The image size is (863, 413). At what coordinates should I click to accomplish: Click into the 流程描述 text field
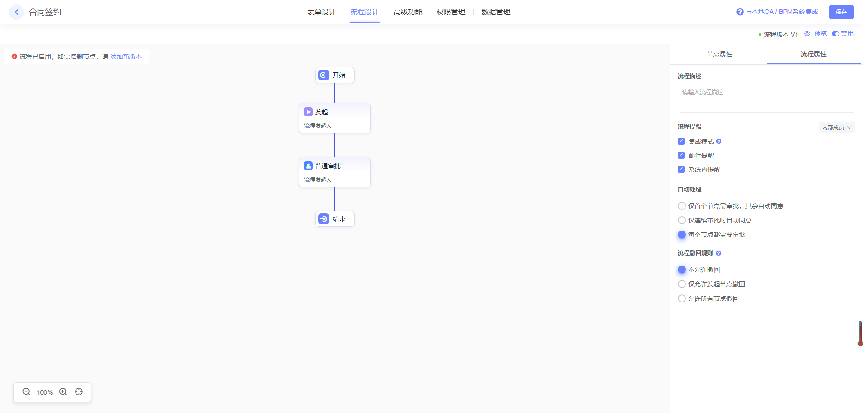point(766,98)
